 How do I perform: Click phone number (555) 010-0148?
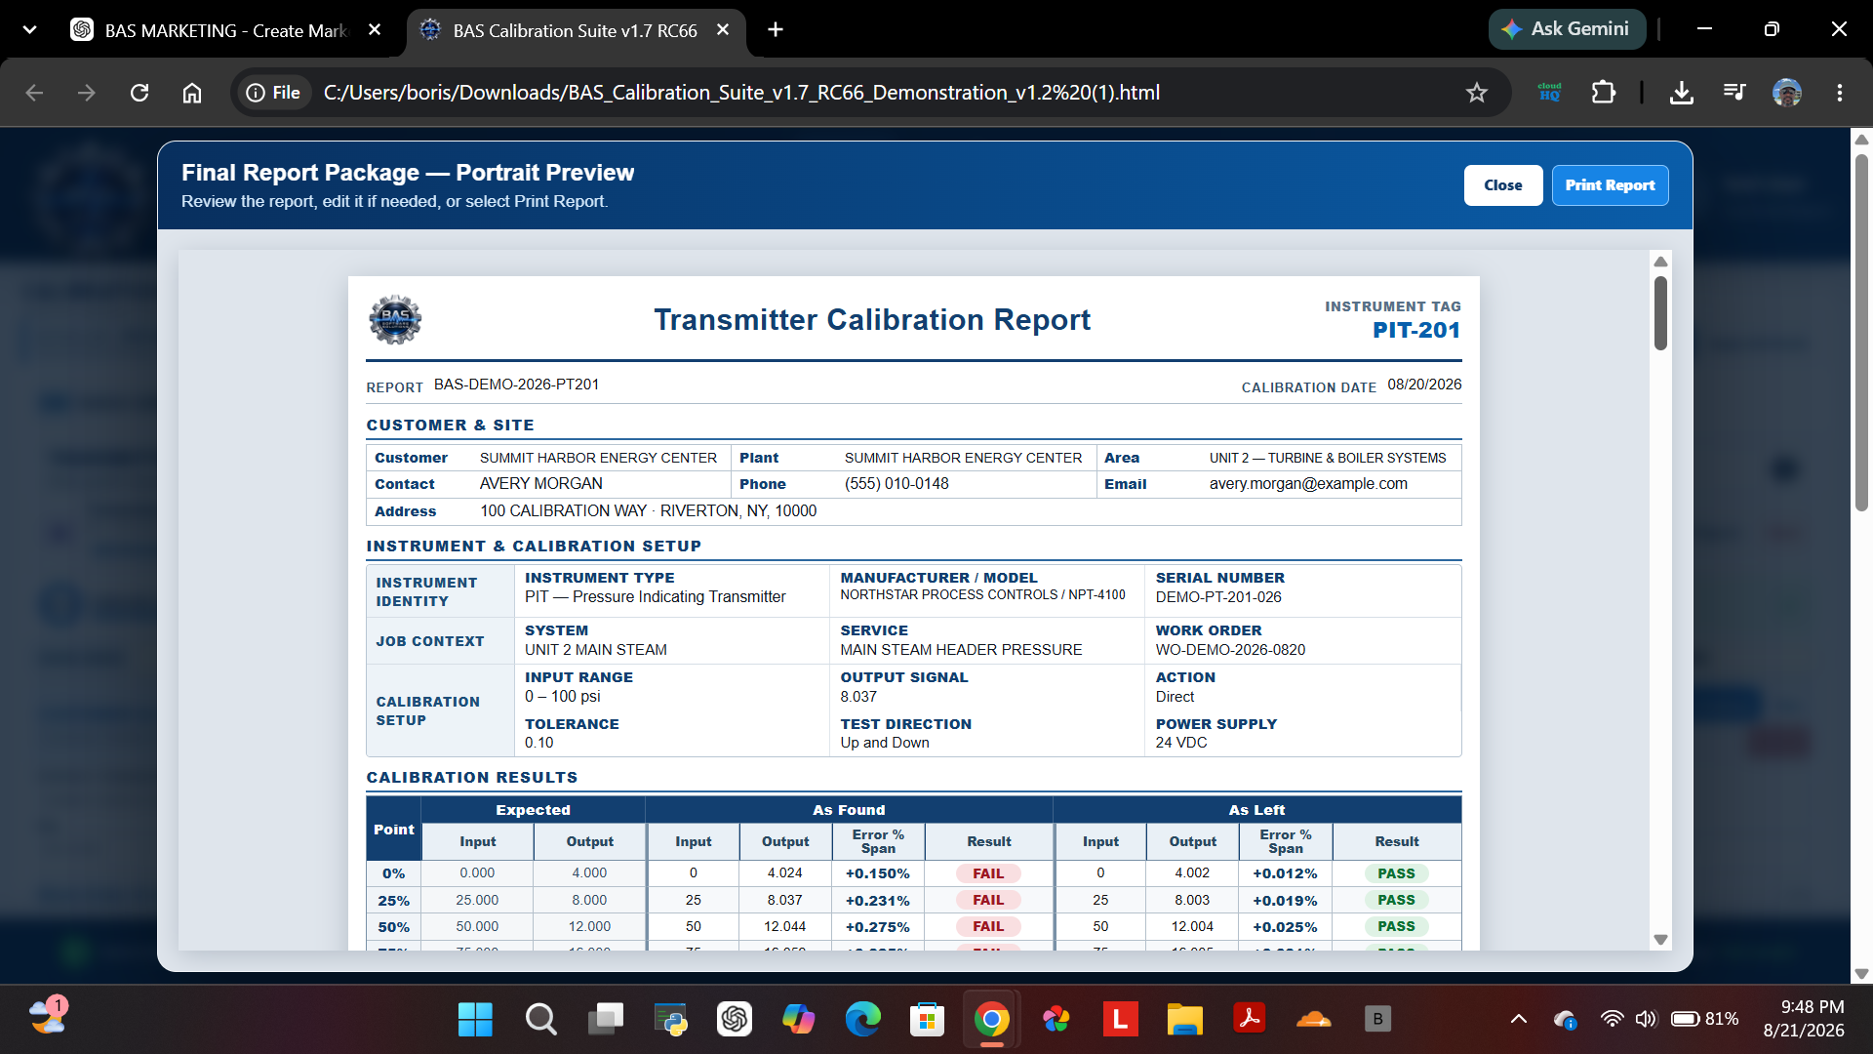point(897,484)
